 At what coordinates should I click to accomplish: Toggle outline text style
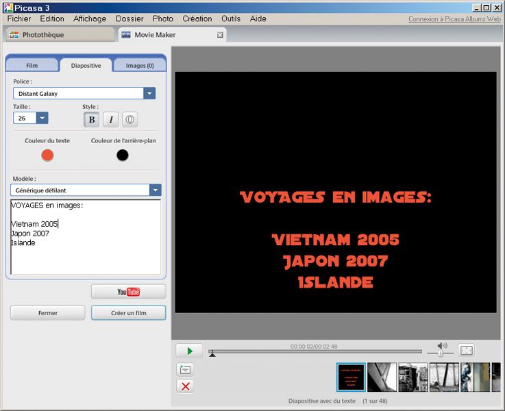(x=130, y=120)
